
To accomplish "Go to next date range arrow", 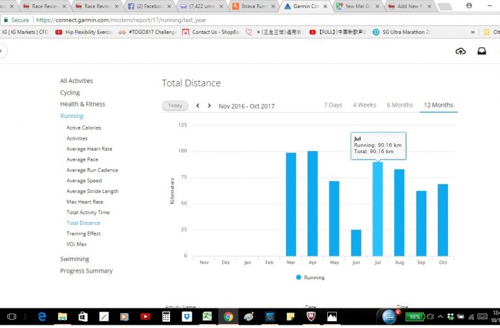I will (209, 106).
